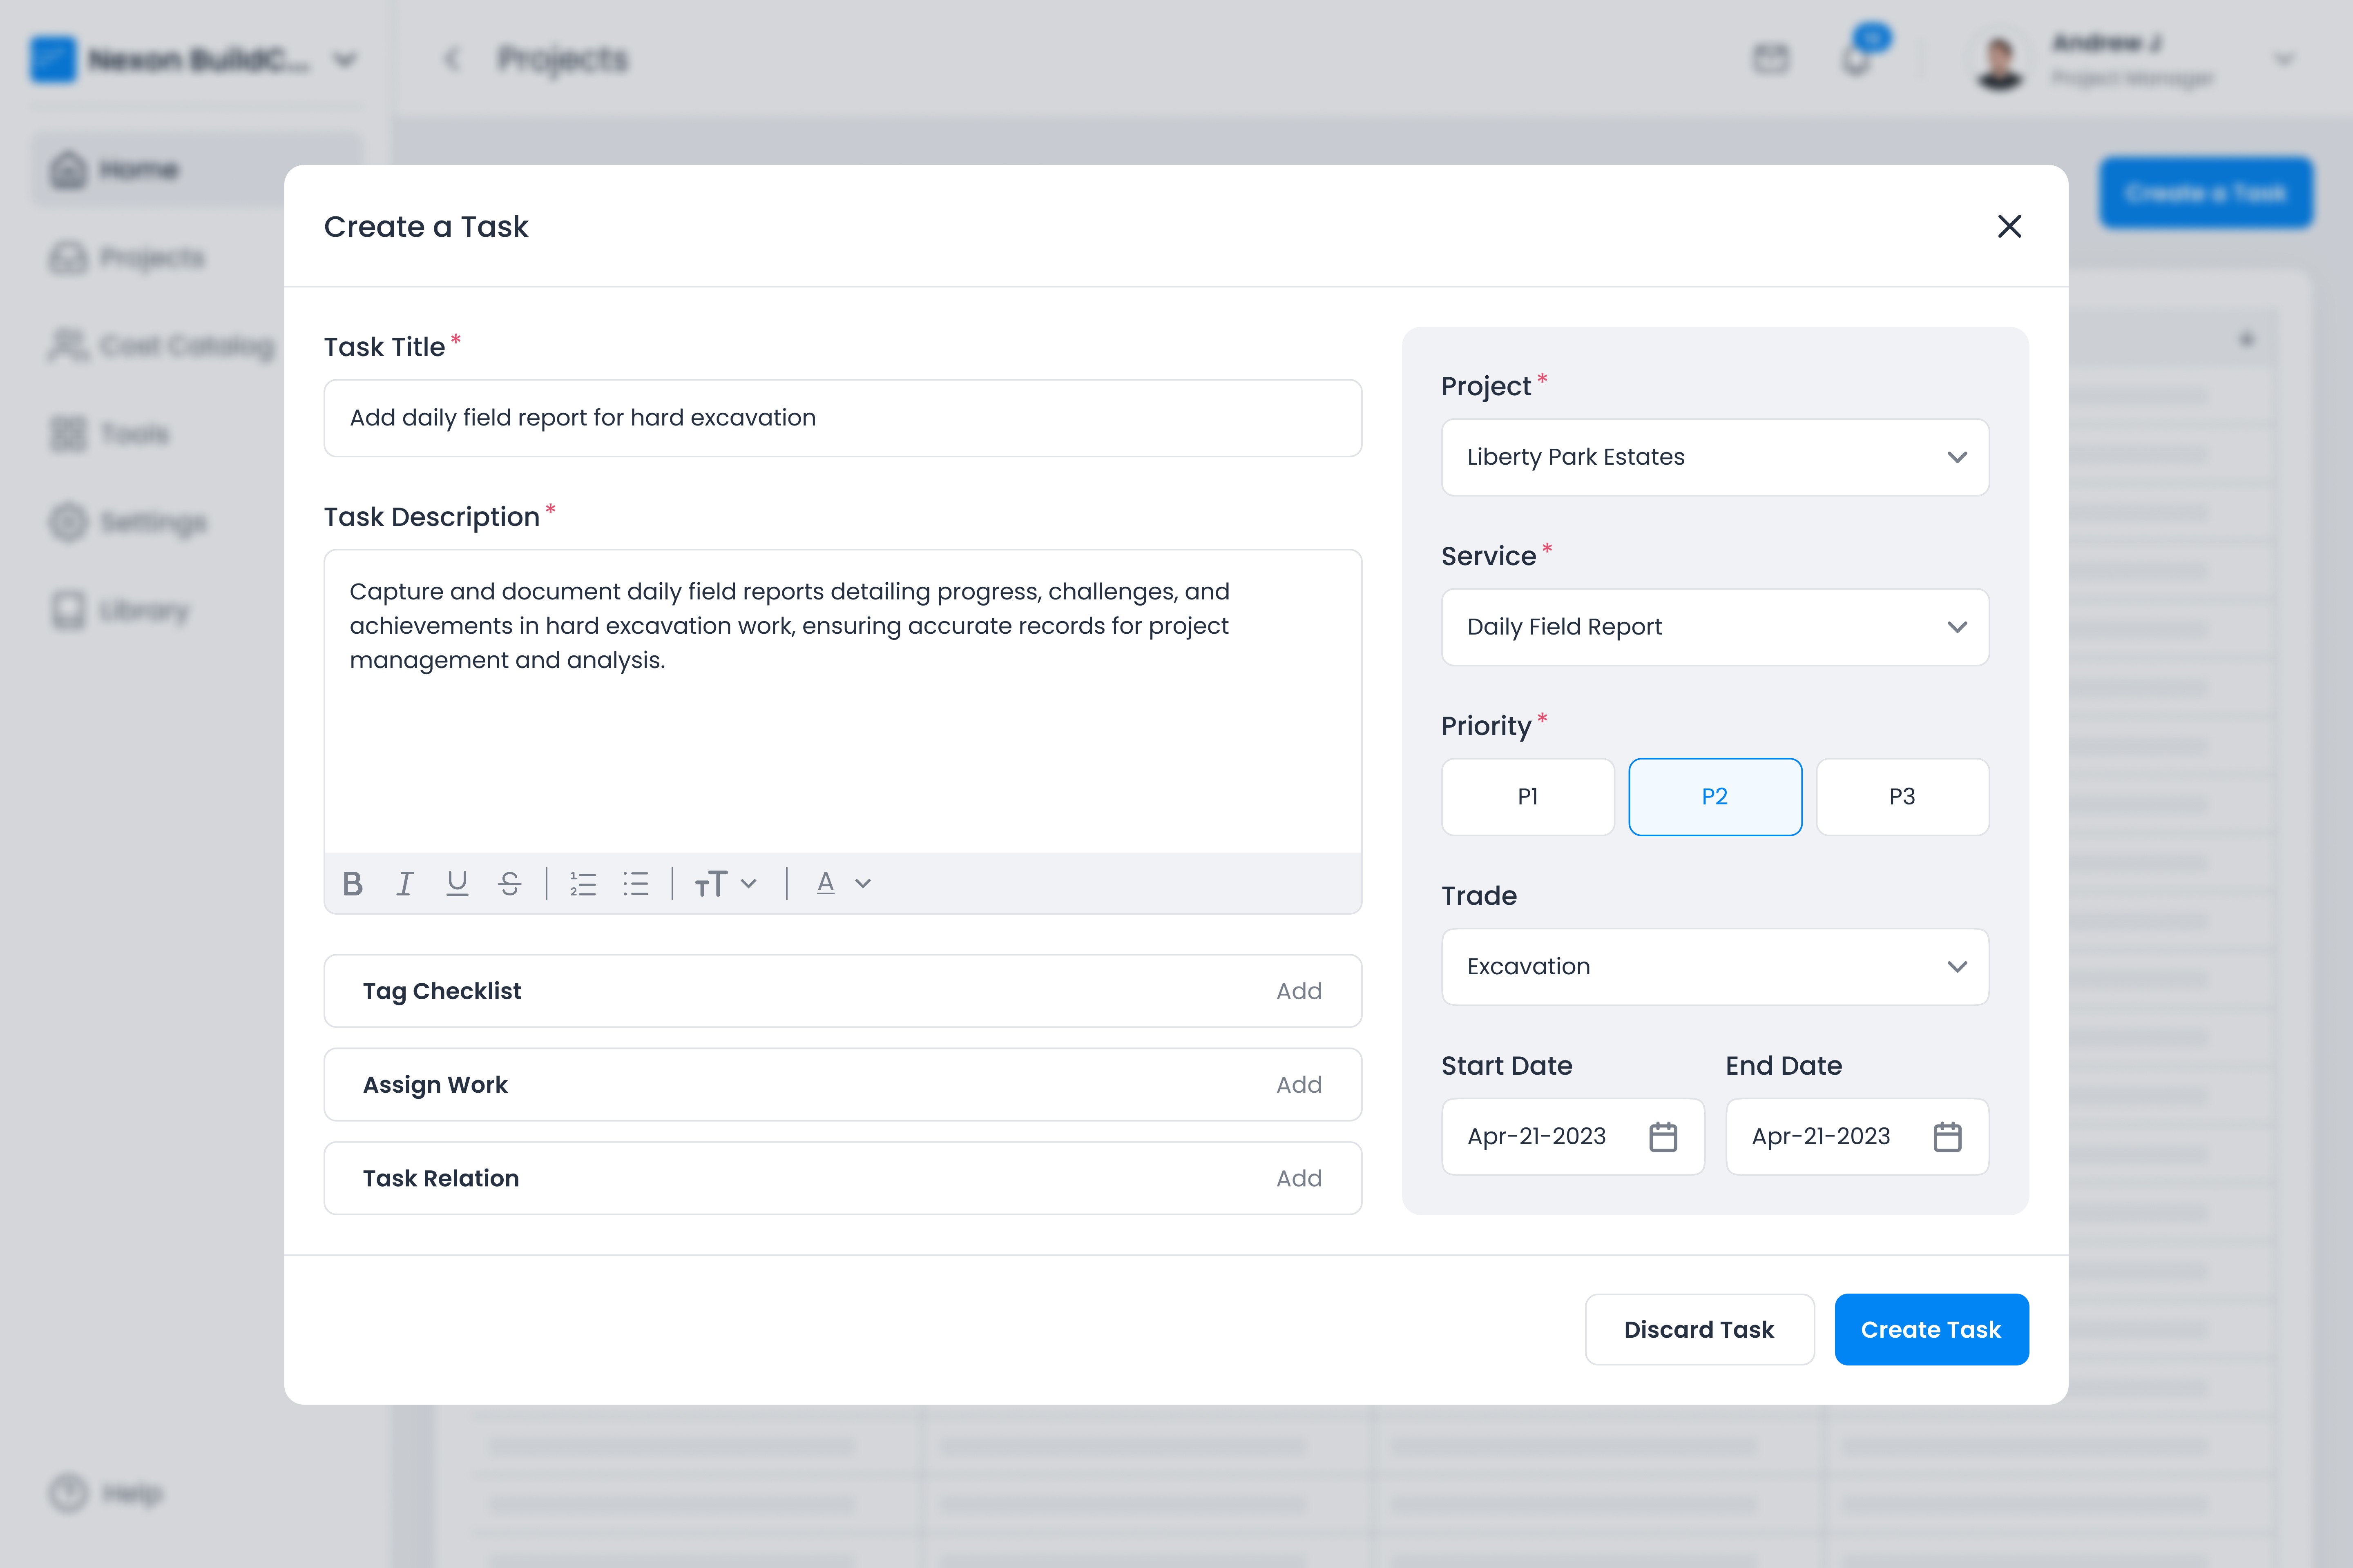Click the Task Title input field
Screen dimensions: 2353x1568
842,418
